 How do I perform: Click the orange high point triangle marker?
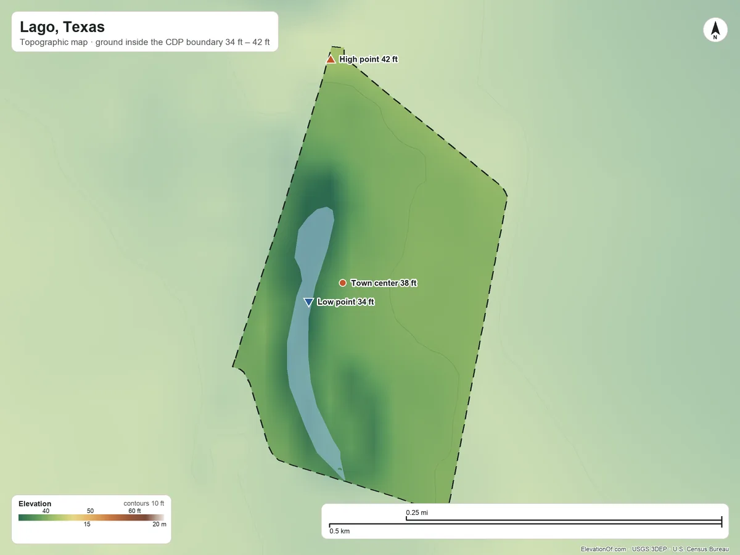pyautogui.click(x=331, y=59)
